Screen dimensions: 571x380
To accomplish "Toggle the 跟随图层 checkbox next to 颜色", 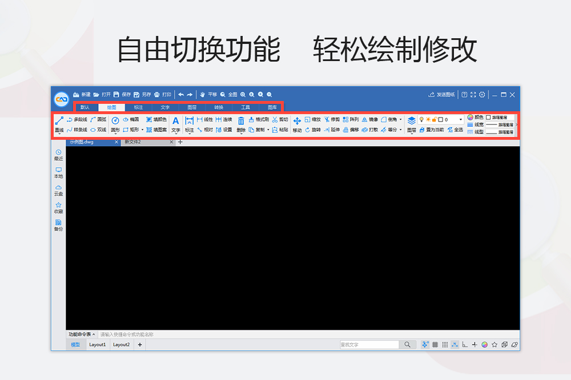I will [x=489, y=118].
